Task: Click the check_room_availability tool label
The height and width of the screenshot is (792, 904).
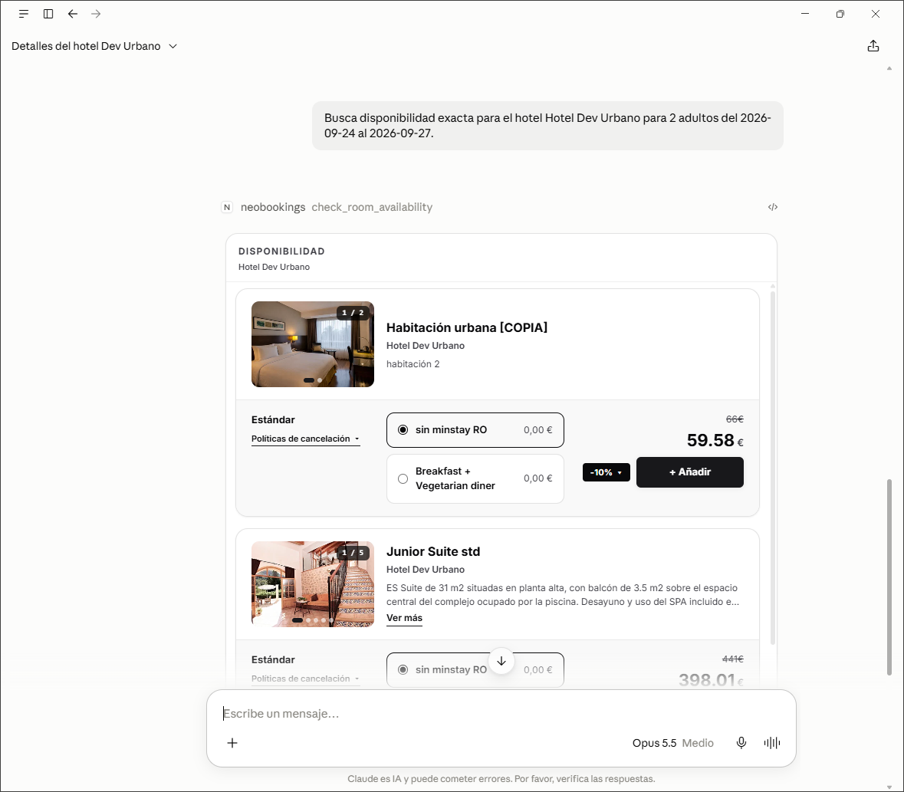Action: (x=372, y=207)
